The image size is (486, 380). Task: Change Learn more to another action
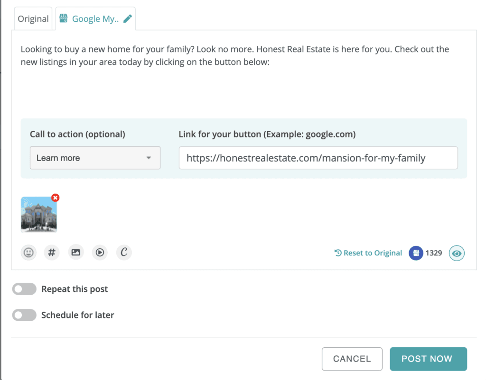[x=95, y=158]
